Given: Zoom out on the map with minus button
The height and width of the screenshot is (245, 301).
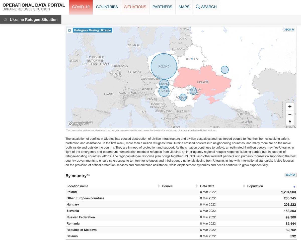Looking at the screenshot, I should [x=290, y=114].
